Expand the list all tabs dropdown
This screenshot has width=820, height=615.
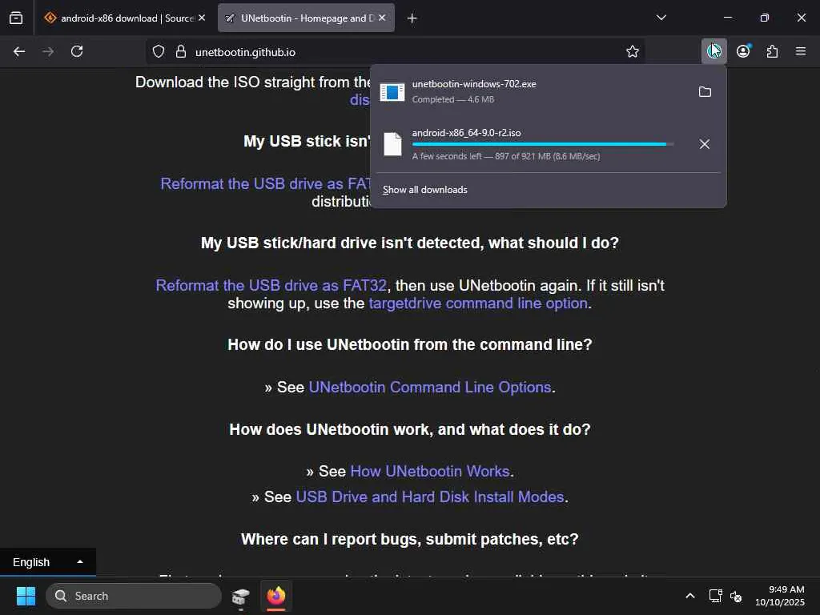pos(661,18)
